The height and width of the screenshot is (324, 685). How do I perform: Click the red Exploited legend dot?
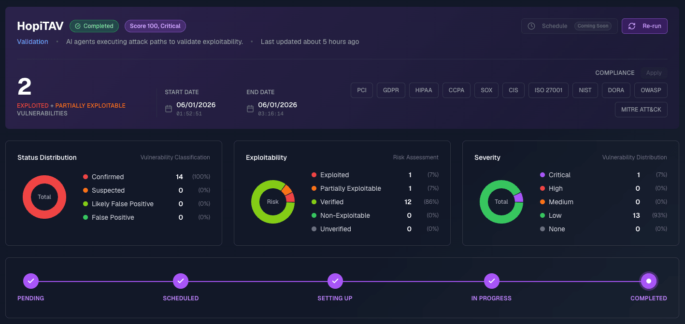(314, 175)
